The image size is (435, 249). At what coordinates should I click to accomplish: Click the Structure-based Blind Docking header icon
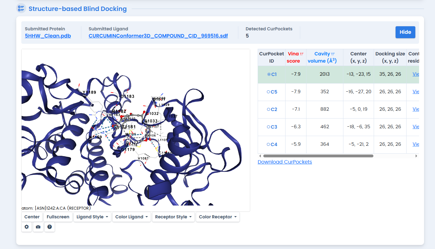point(21,8)
